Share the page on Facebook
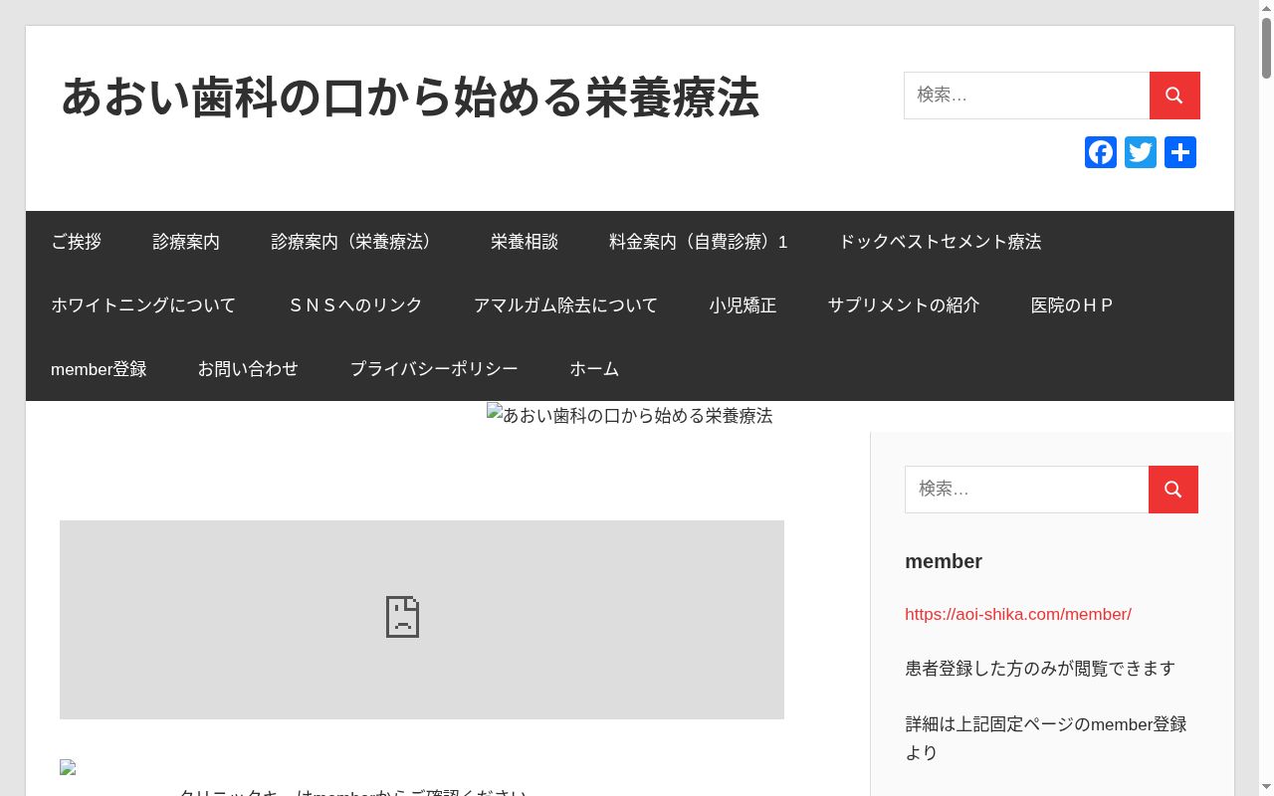1274x796 pixels. pos(1101,152)
